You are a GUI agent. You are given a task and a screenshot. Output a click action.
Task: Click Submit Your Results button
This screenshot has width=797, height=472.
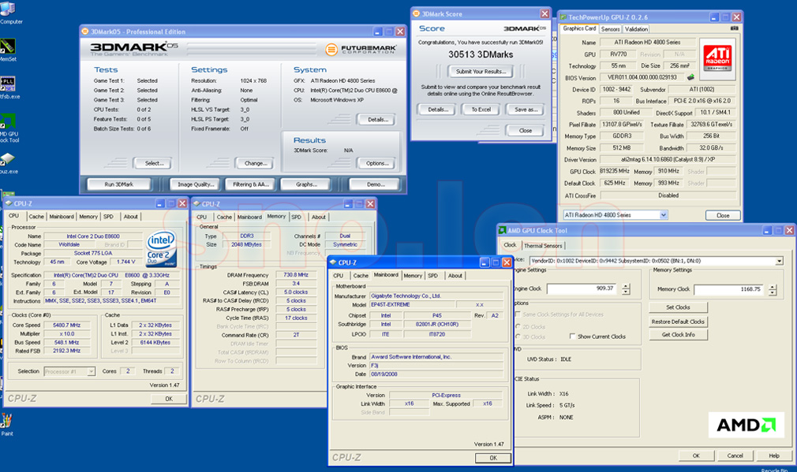tap(481, 72)
